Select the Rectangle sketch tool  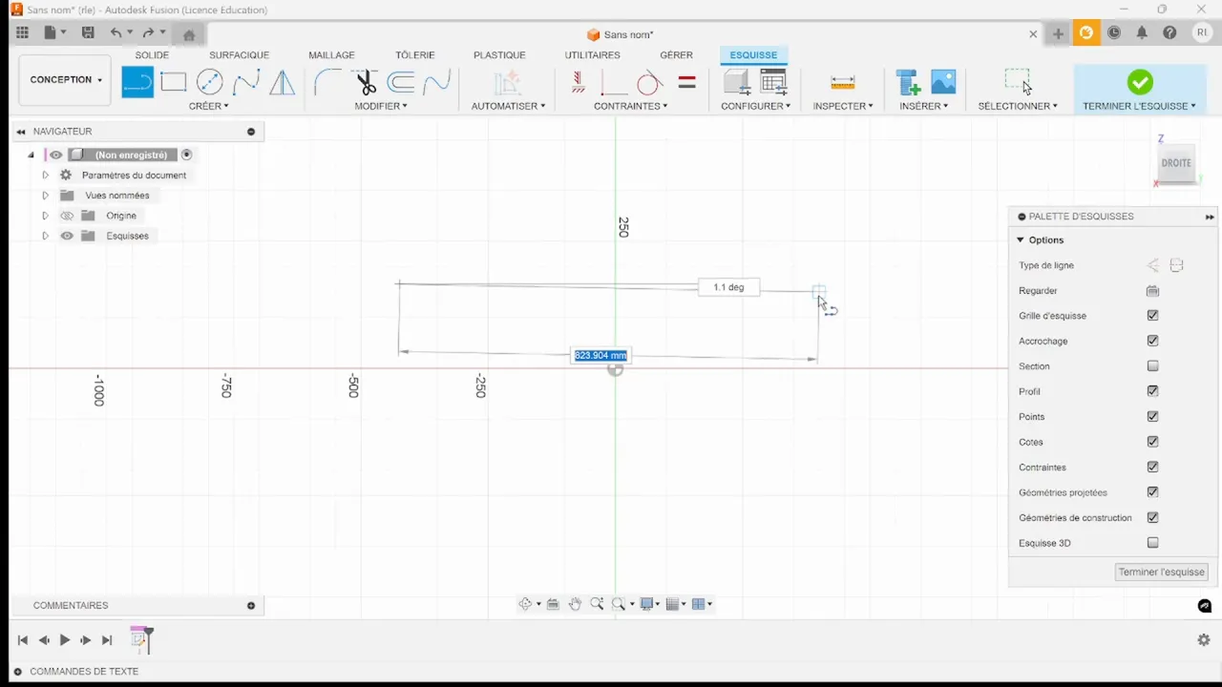tap(174, 83)
